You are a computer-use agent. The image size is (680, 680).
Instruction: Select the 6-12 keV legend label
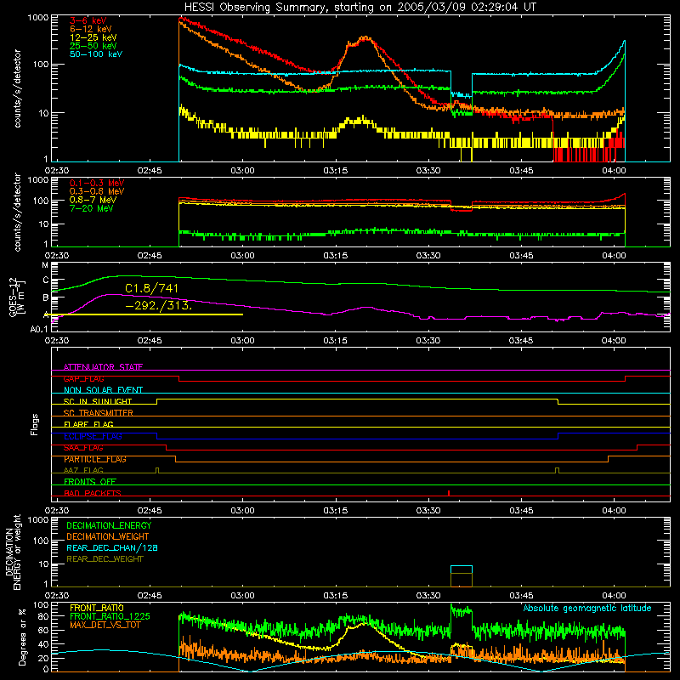(x=91, y=29)
